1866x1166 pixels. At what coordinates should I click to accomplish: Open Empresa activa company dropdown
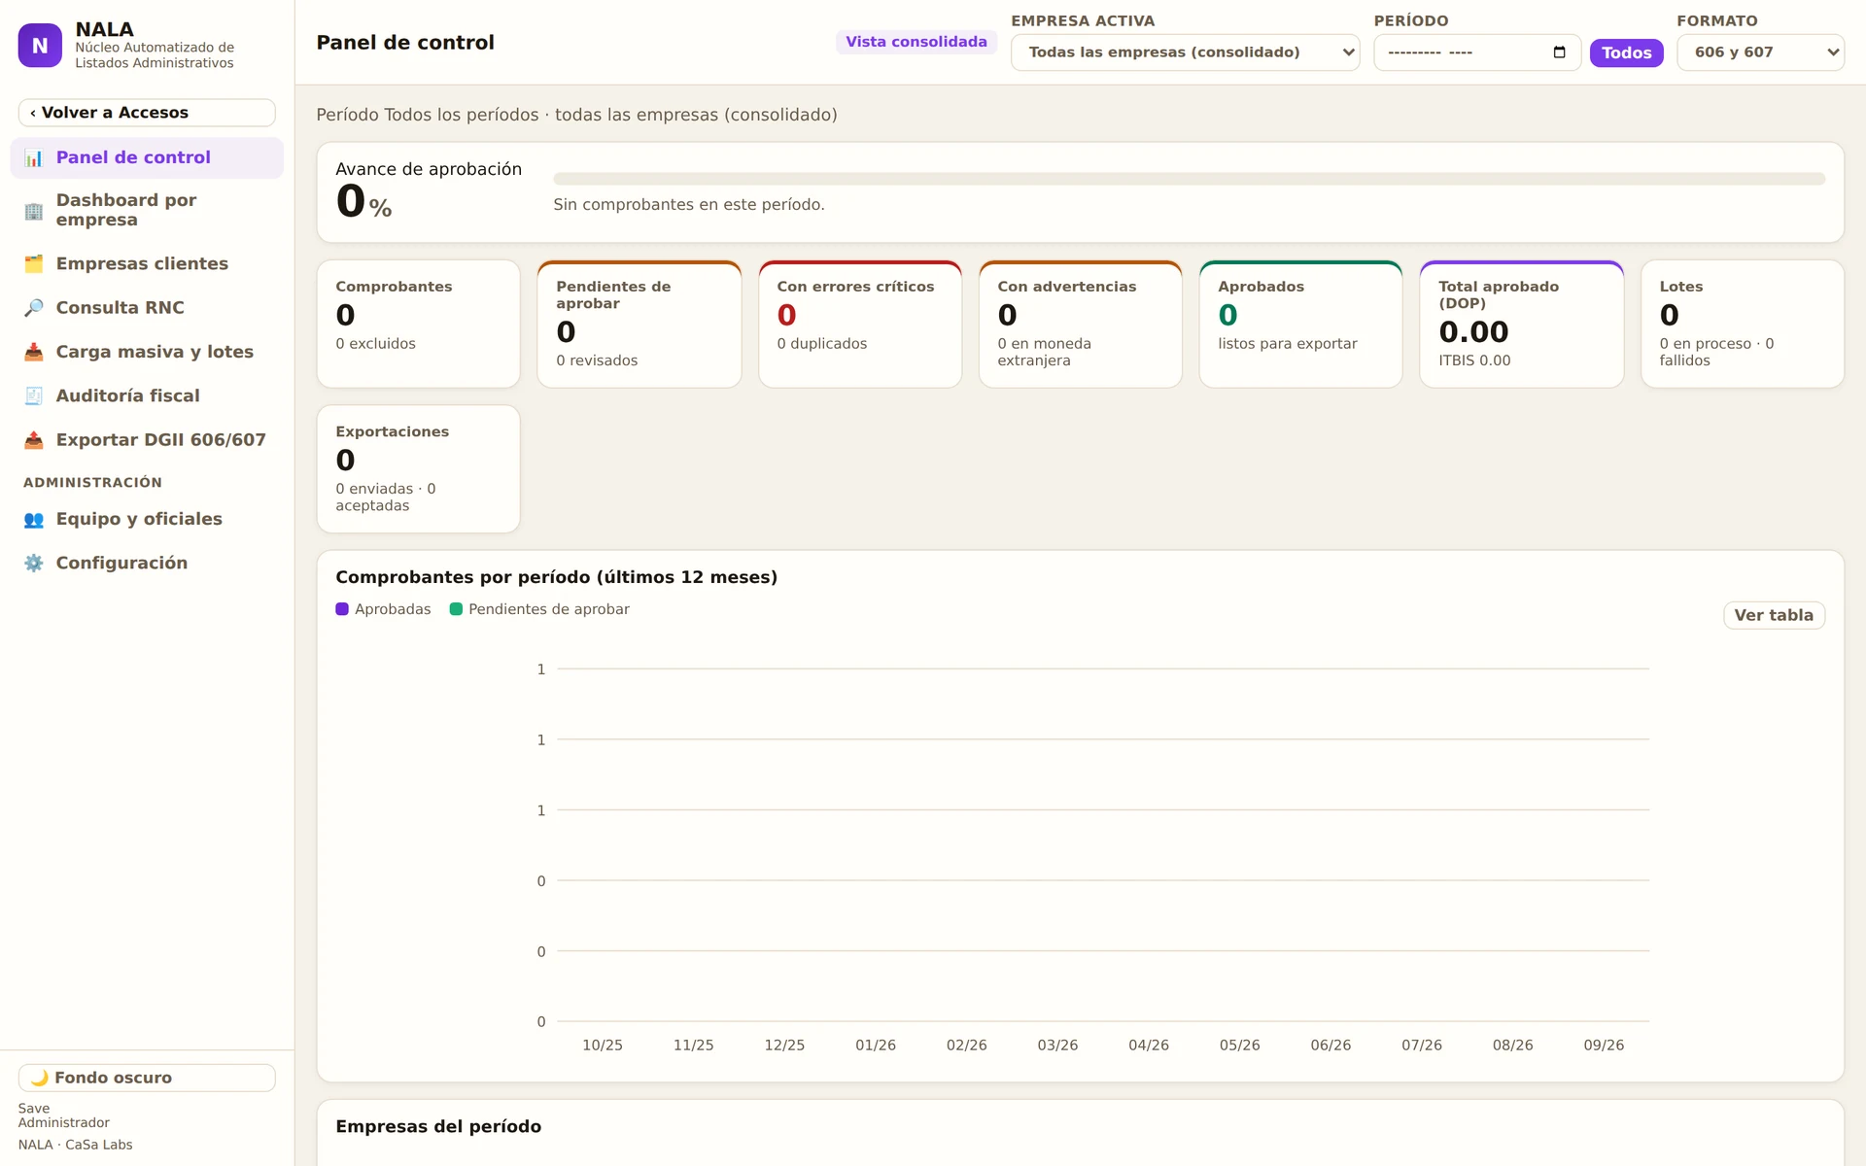click(x=1185, y=52)
